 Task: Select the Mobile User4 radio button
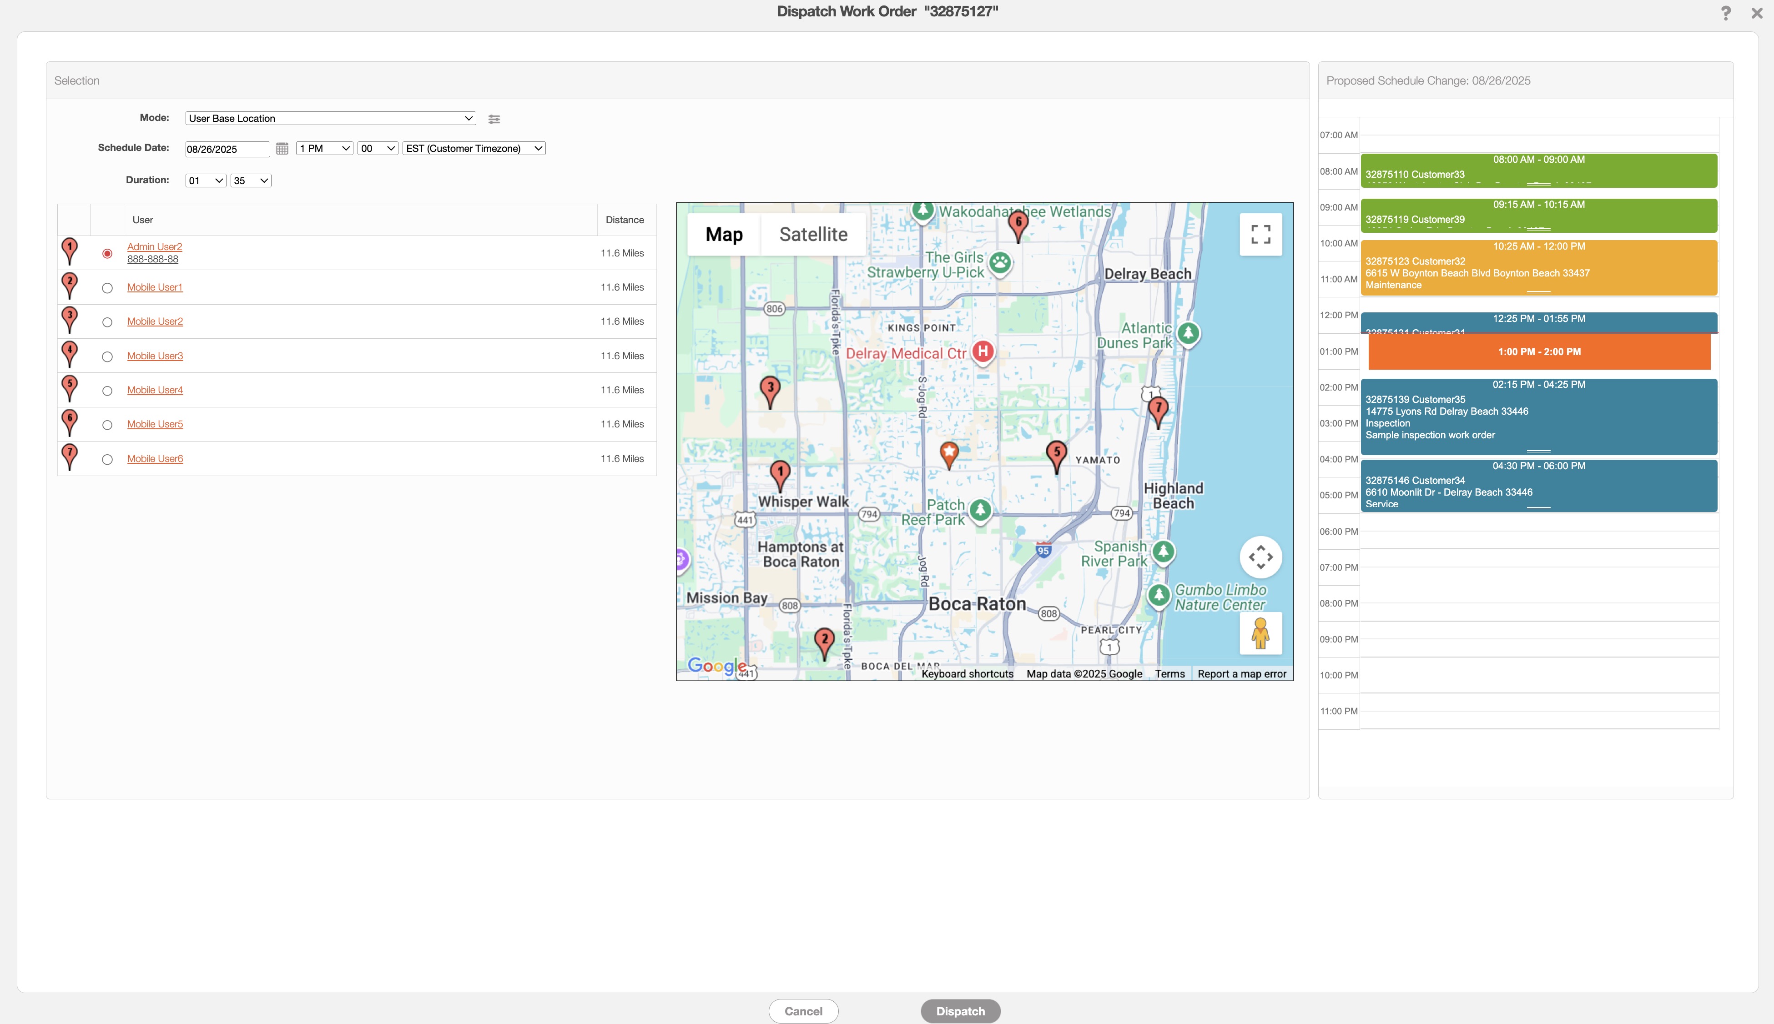click(x=107, y=390)
